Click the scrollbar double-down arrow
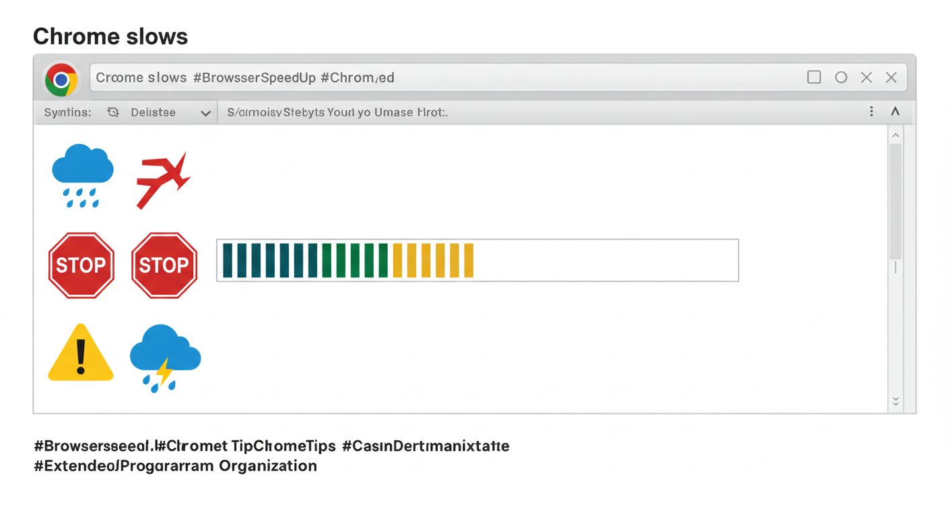948x517 pixels. [895, 401]
